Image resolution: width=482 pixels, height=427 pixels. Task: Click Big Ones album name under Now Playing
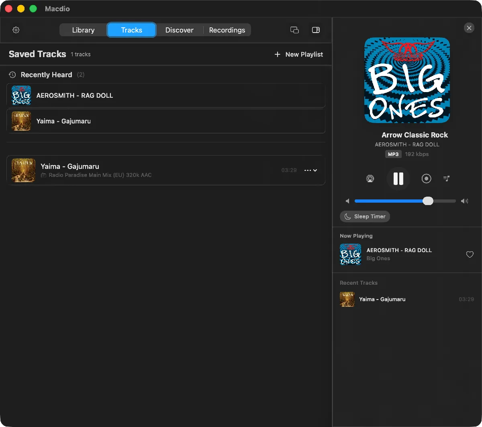(378, 259)
